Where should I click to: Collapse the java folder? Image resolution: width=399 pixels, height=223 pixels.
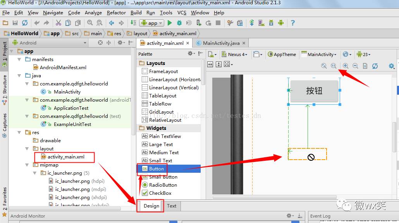19,76
